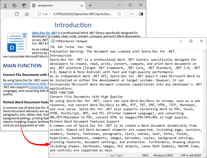This screenshot has height=158, width=207.
Task: Click the 100% zoom control in Notepad's status bar
Action: point(145,155)
